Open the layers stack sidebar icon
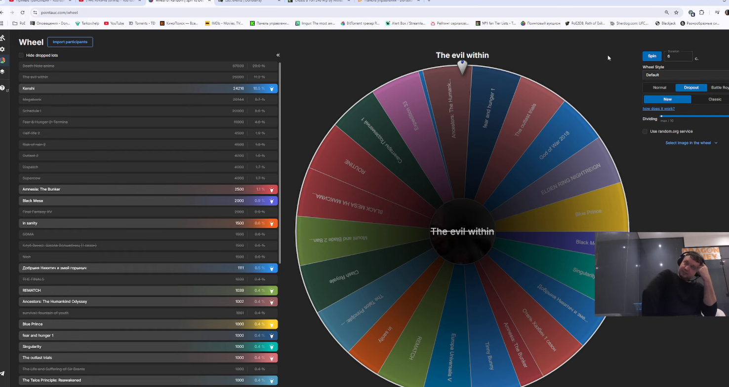This screenshot has width=729, height=387. (2, 71)
